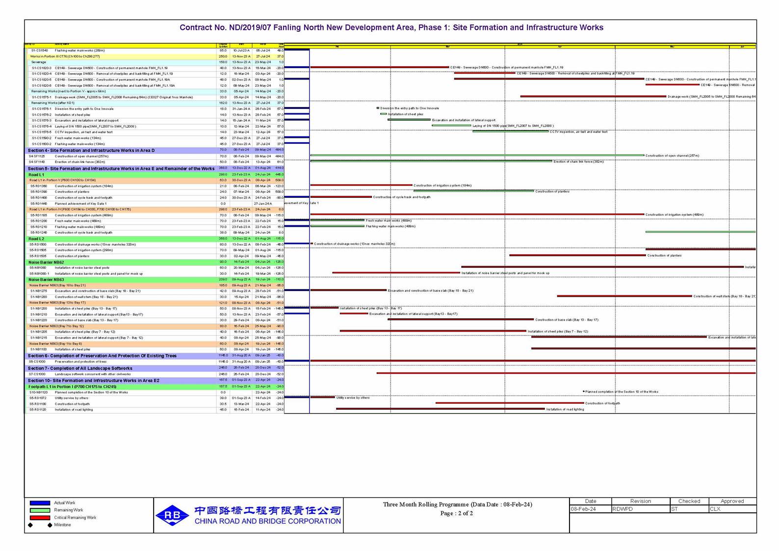
Task: Click the contract title heading at top
Action: 391,27
